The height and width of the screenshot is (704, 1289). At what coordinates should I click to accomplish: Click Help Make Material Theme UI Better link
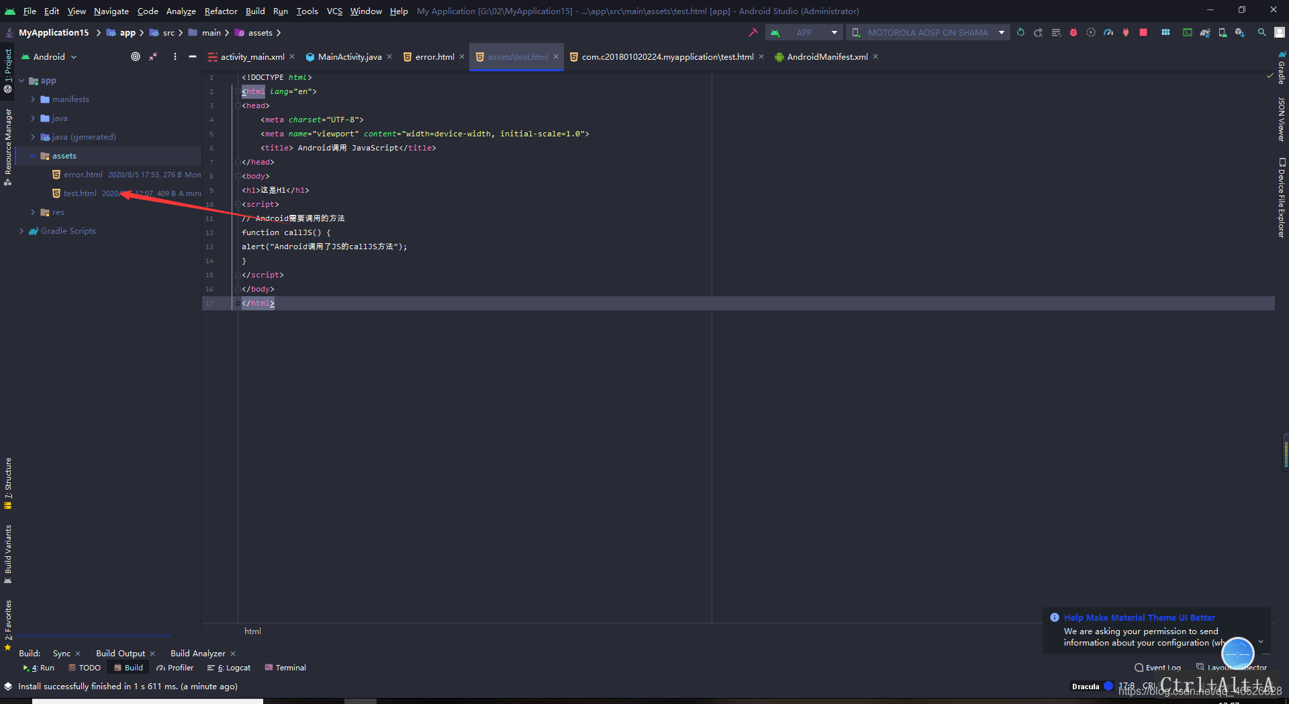click(1139, 617)
